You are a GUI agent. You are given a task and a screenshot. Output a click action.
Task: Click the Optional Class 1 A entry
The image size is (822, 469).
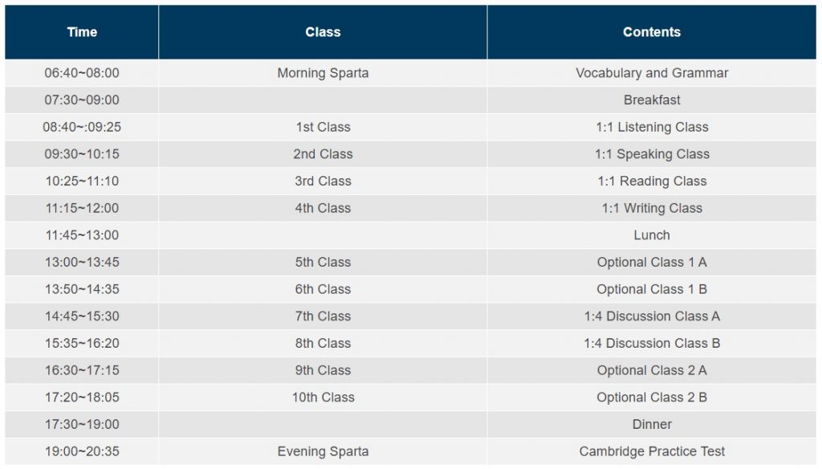click(652, 263)
